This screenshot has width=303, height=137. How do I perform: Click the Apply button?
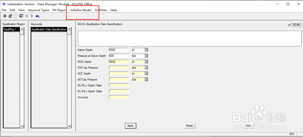(x=130, y=126)
